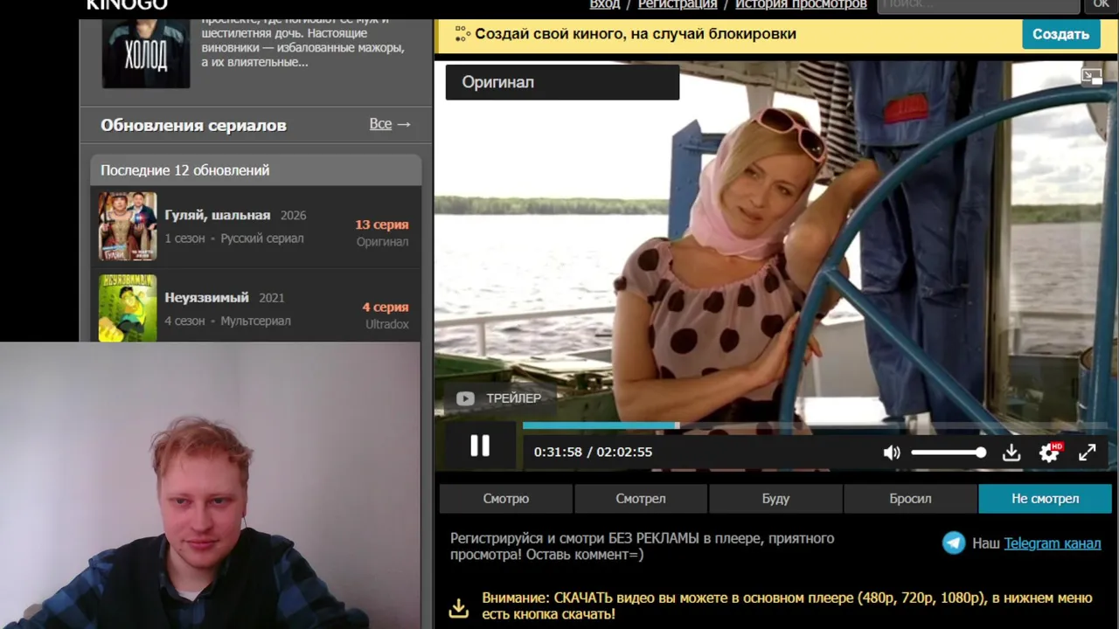This screenshot has width=1119, height=629.
Task: Click the 4 серия update label
Action: click(386, 308)
